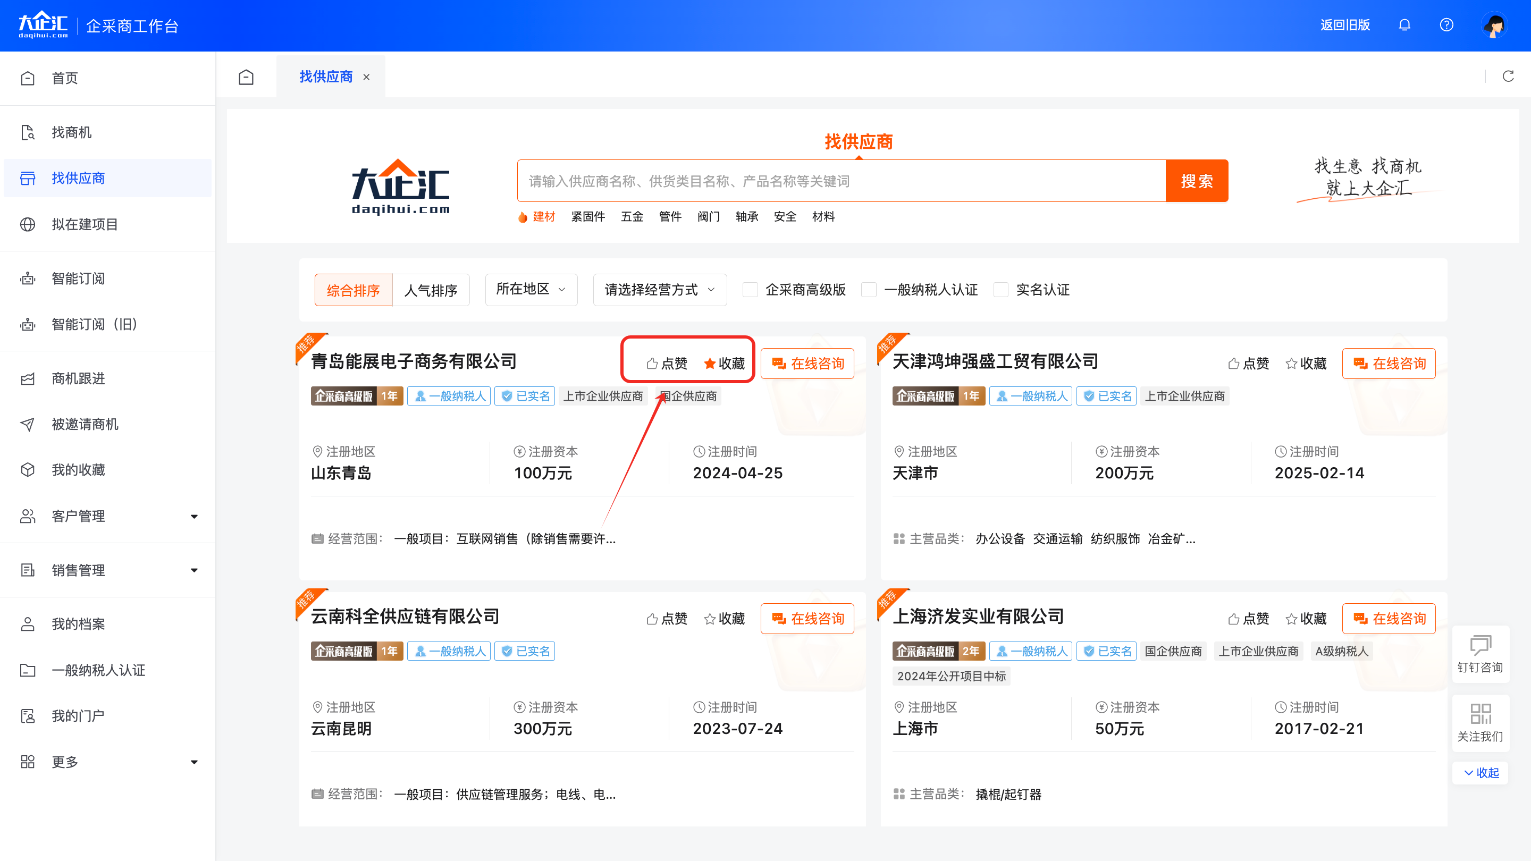Open company 云南科全供应链有限公司 title
The height and width of the screenshot is (861, 1531).
tap(405, 617)
